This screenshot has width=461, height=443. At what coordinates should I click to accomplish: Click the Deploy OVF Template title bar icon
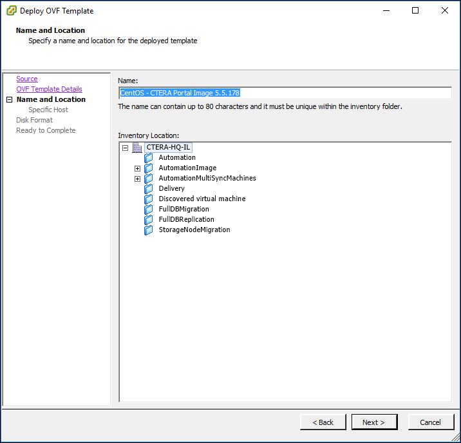(11, 10)
